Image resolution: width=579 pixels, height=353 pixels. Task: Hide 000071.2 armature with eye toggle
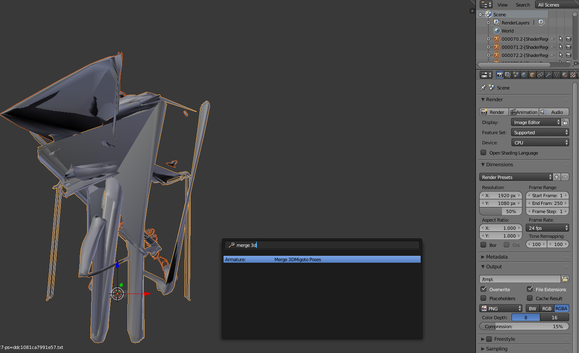pos(553,47)
